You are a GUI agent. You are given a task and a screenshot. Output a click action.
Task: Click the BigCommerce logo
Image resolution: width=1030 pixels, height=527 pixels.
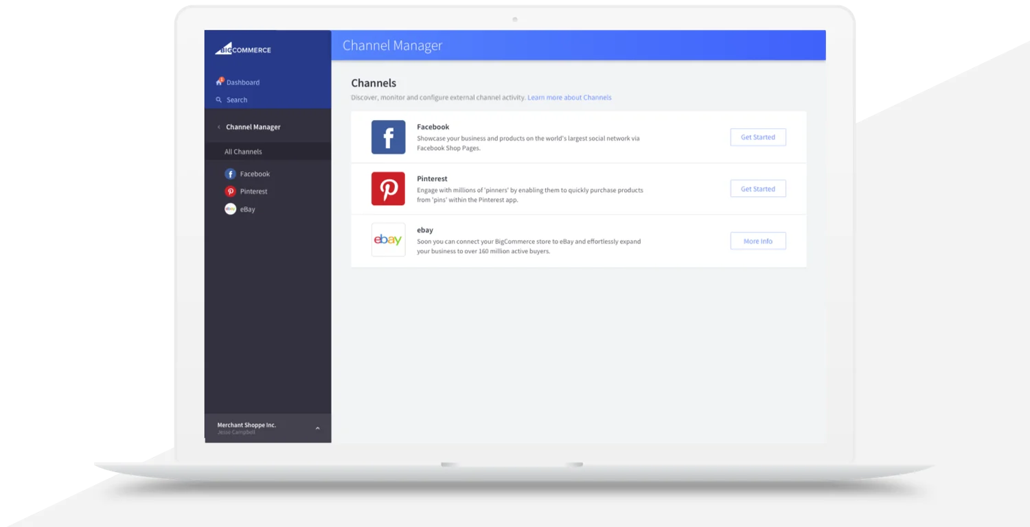(x=243, y=49)
